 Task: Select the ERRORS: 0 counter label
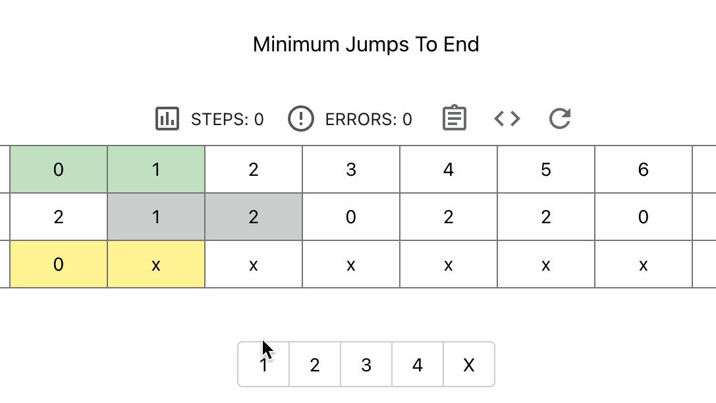(x=369, y=119)
